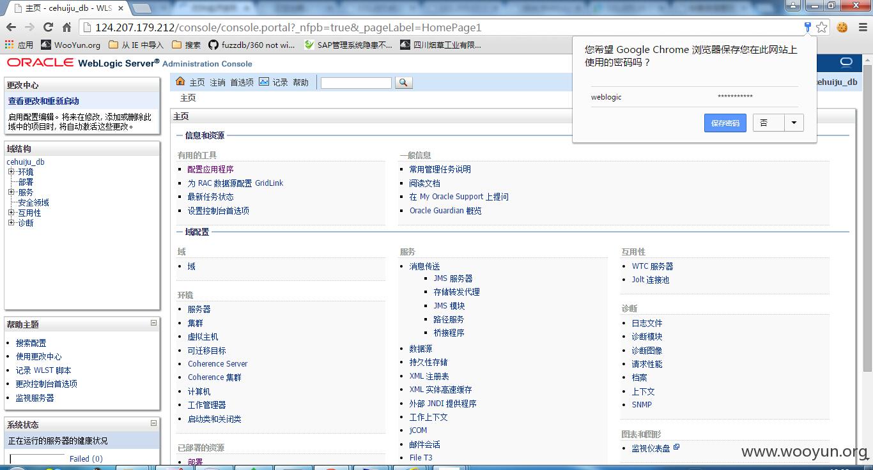
Task: Open Jolt 连接池 link
Action: [x=651, y=280]
